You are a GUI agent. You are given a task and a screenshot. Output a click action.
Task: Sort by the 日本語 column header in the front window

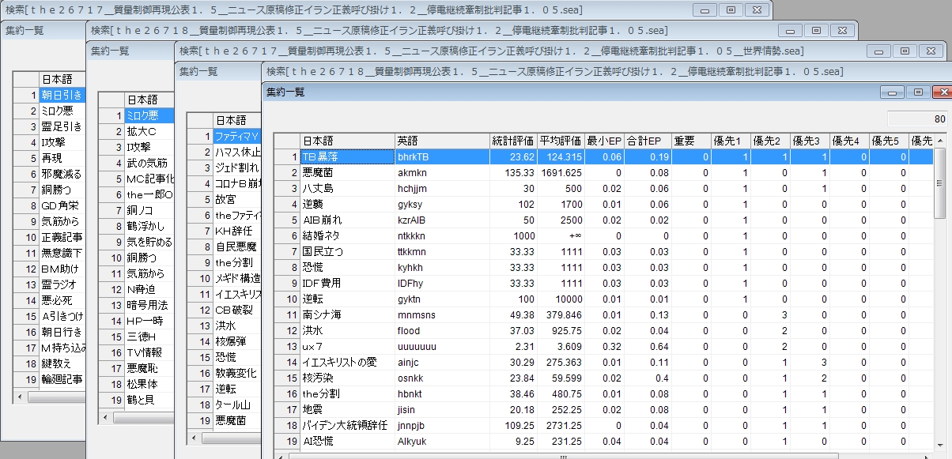pos(347,141)
